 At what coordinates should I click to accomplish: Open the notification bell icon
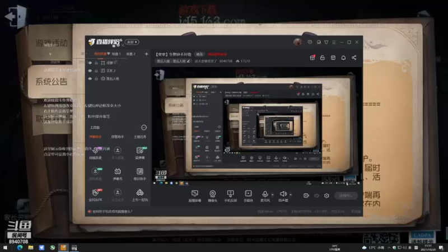tap(343, 58)
